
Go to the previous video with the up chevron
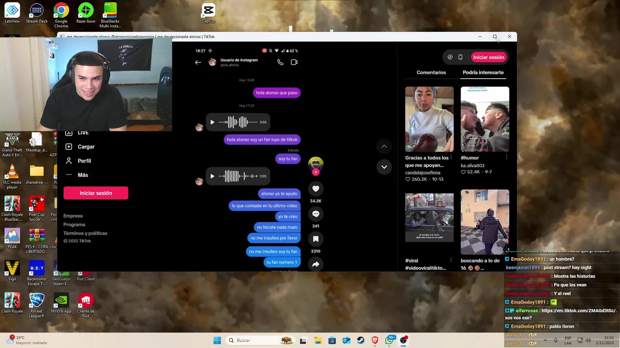pyautogui.click(x=384, y=146)
